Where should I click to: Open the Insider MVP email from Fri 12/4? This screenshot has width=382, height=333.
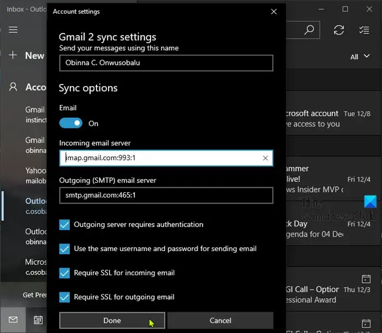[334, 179]
